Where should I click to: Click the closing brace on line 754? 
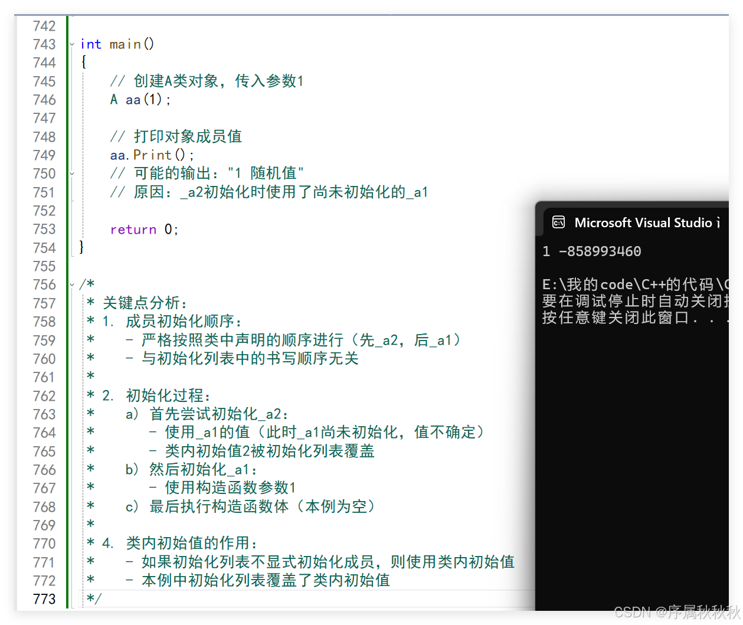pos(82,248)
